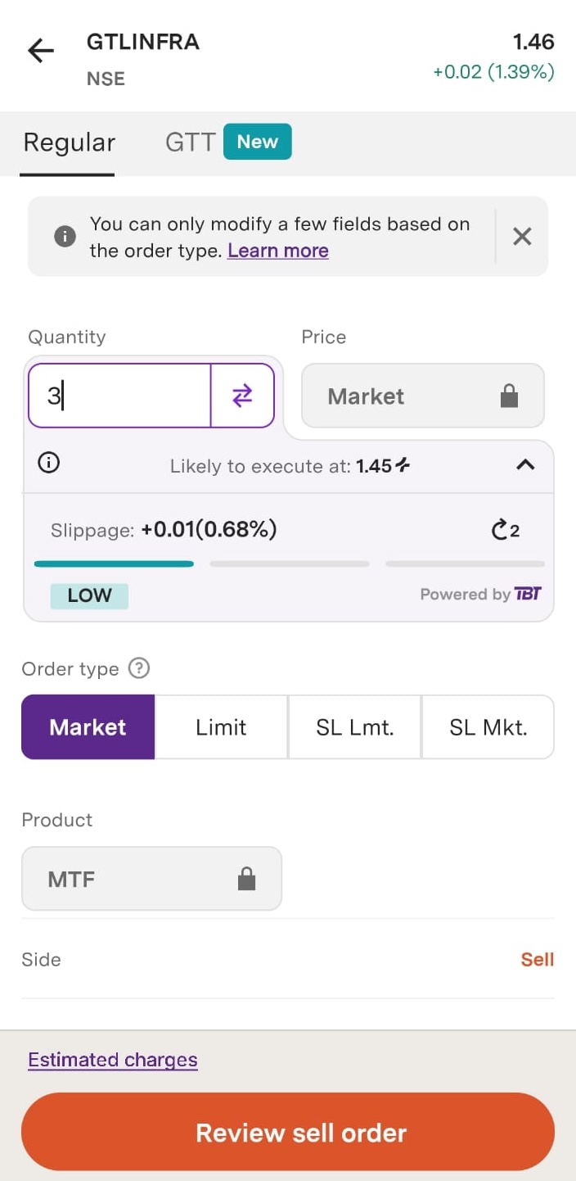Viewport: 576px width, 1181px height.
Task: Select Market order type
Action: pos(88,727)
